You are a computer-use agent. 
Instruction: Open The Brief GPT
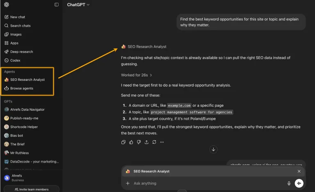pyautogui.click(x=14, y=144)
